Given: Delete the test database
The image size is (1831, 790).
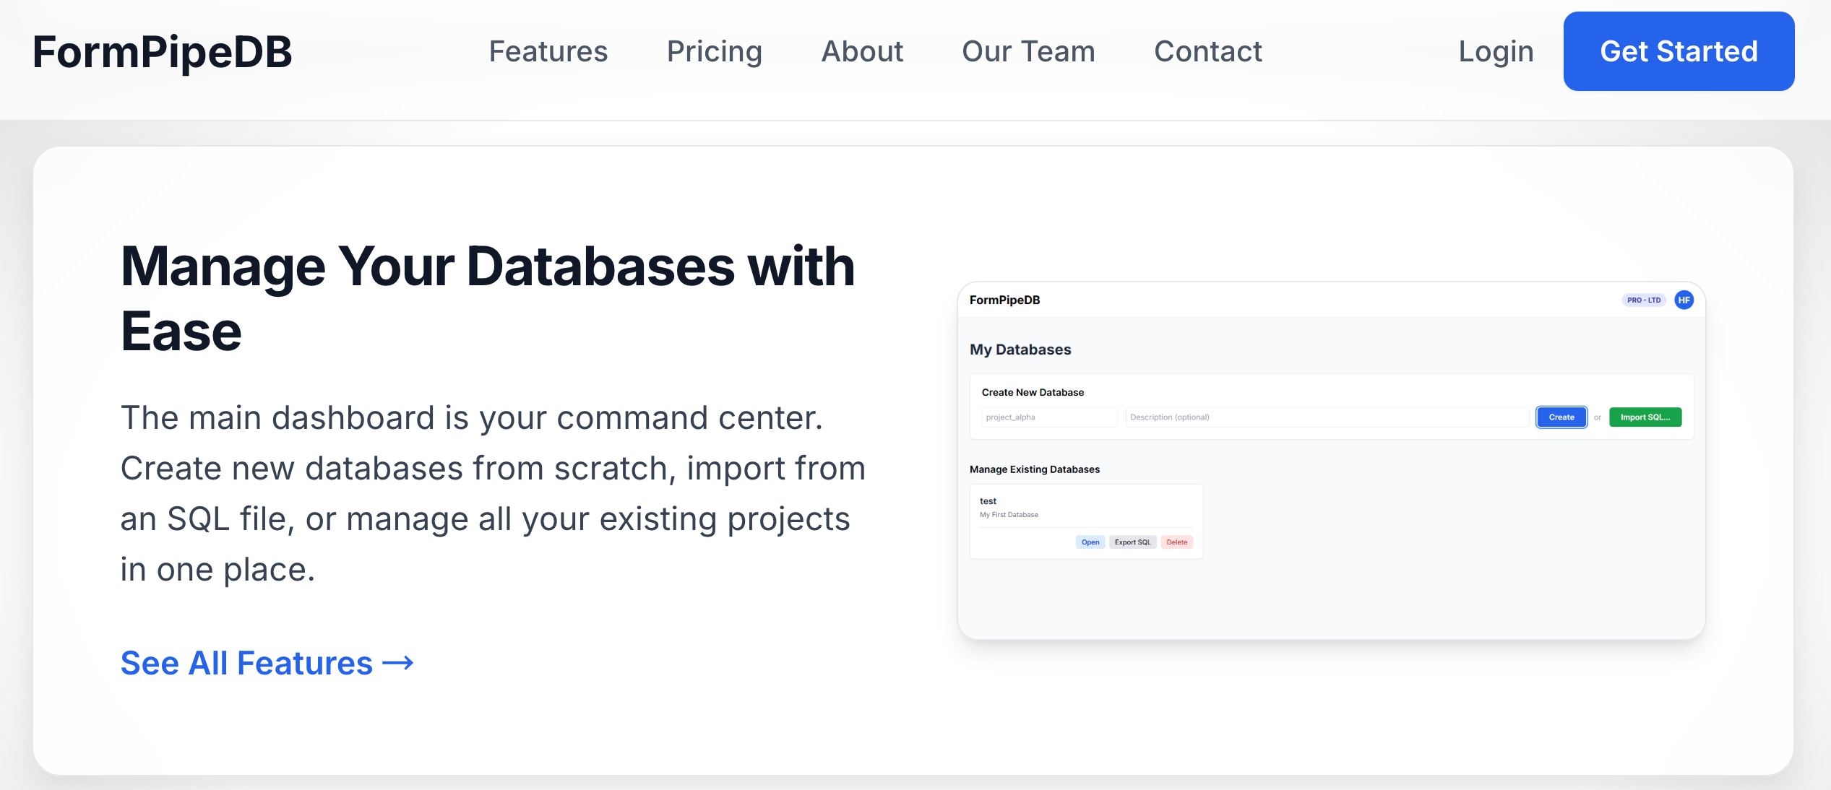Looking at the screenshot, I should (x=1176, y=542).
